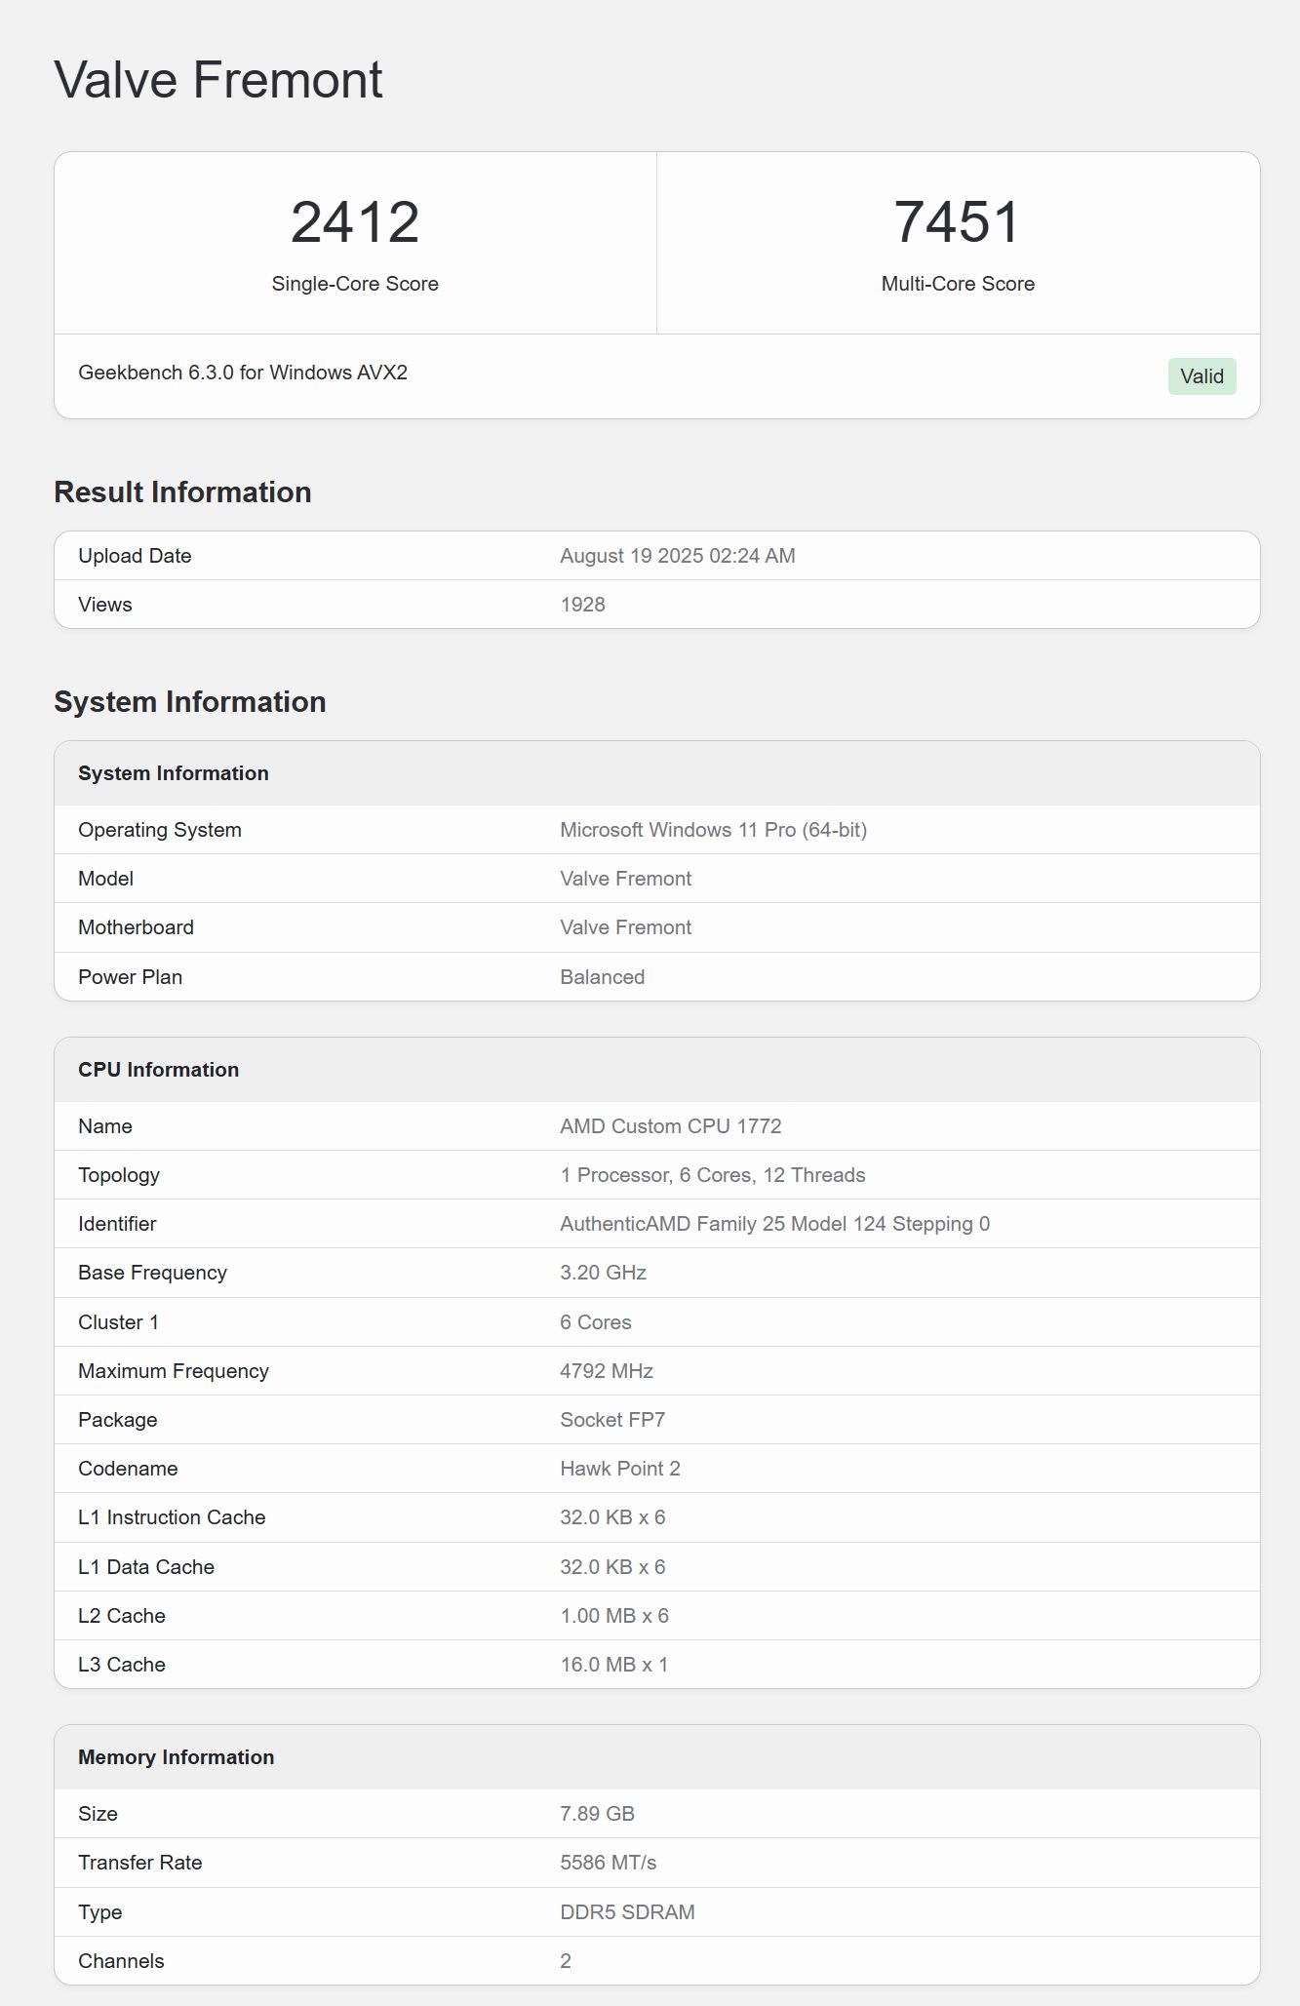Select the Socket FP7 package value
The width and height of the screenshot is (1300, 2006).
612,1420
